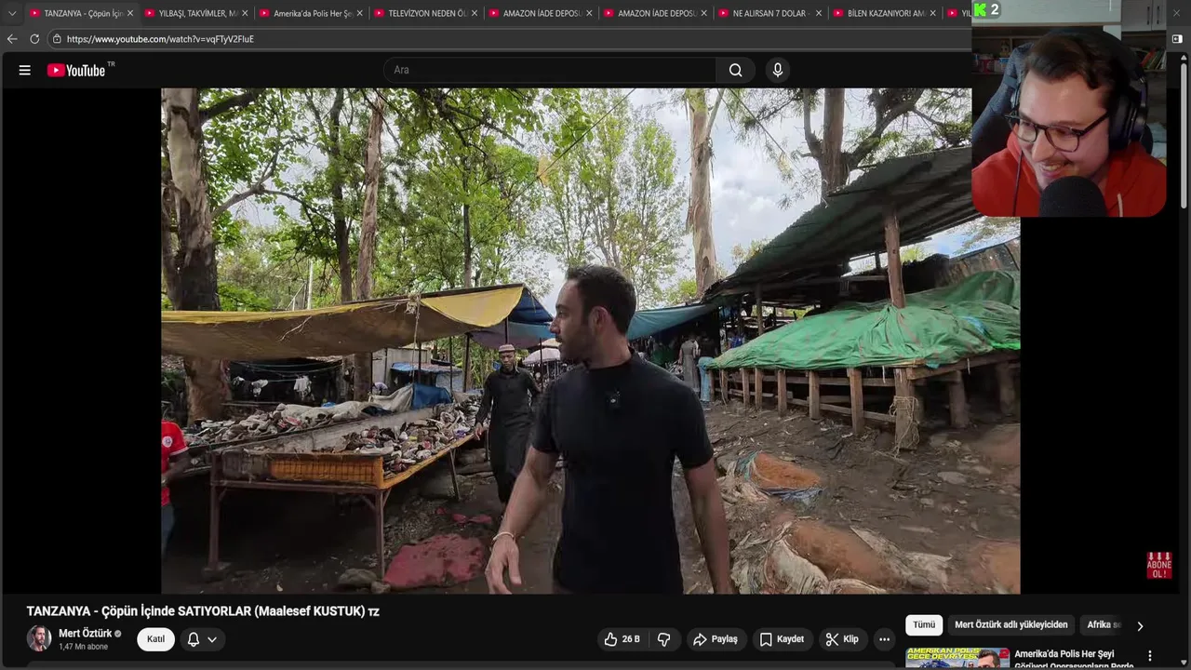This screenshot has height=670, width=1191.
Task: Open the Amerika'da Polis suggested thumbnail
Action: pos(957,659)
